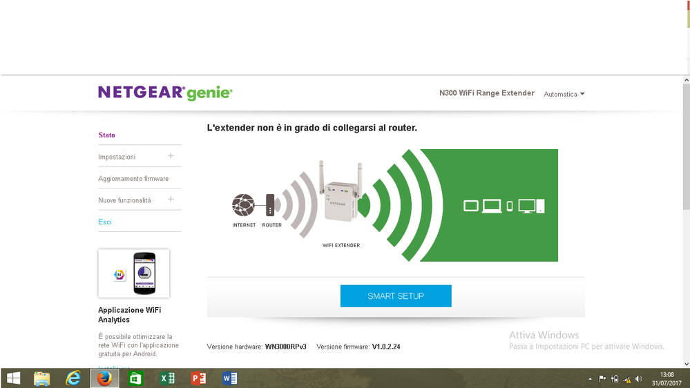Open Windows Store from taskbar
Image resolution: width=690 pixels, height=388 pixels.
(135, 378)
